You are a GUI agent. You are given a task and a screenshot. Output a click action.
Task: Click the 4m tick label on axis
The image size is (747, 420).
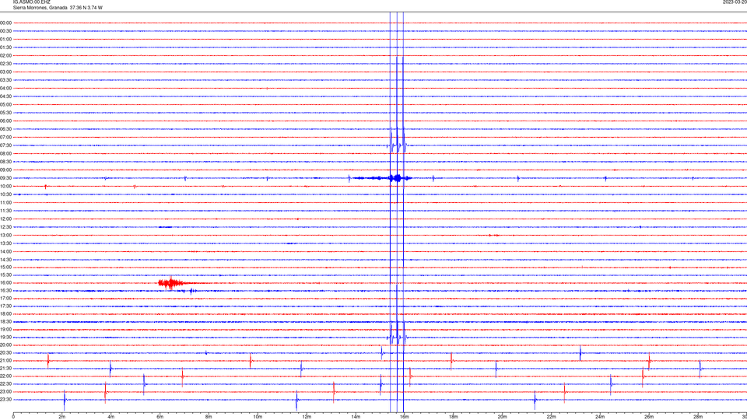pos(111,417)
